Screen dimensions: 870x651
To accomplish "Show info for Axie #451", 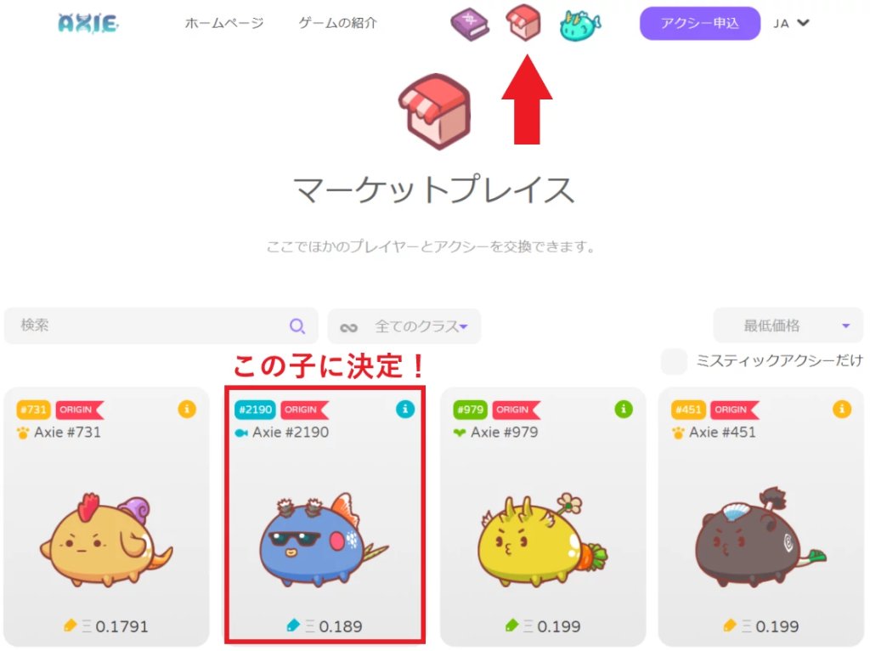I will coord(842,410).
